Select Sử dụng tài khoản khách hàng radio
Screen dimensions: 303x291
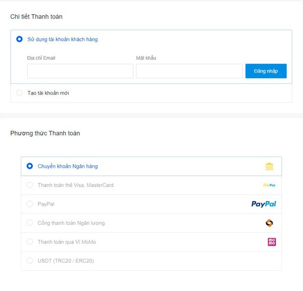click(x=19, y=39)
